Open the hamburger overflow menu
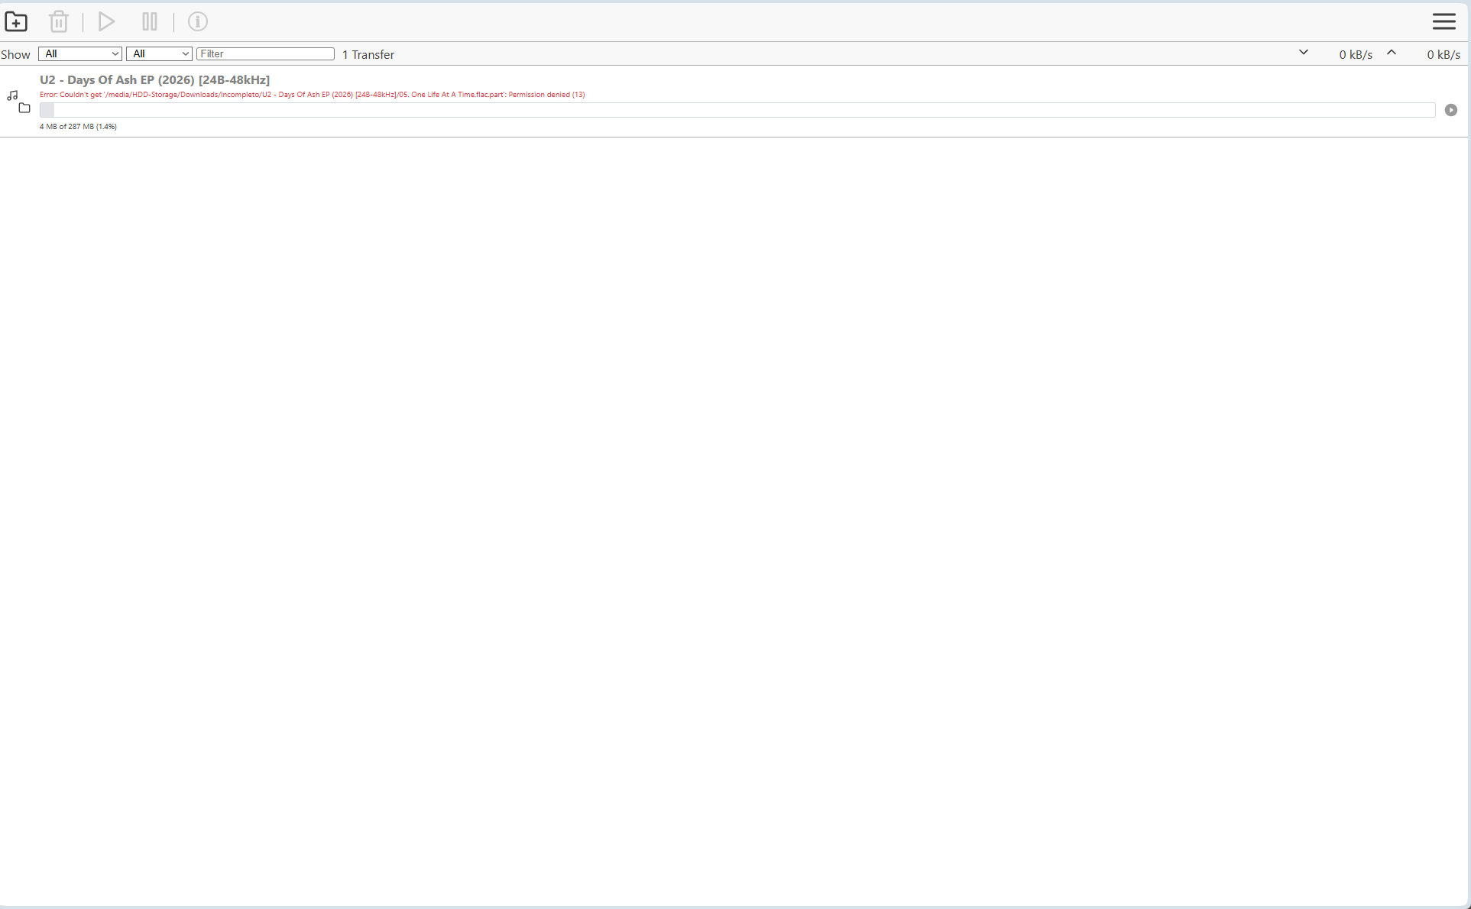The width and height of the screenshot is (1471, 909). click(x=1443, y=21)
